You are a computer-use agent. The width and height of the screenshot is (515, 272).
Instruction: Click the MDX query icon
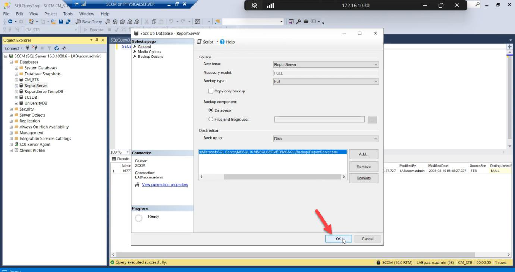point(115,22)
